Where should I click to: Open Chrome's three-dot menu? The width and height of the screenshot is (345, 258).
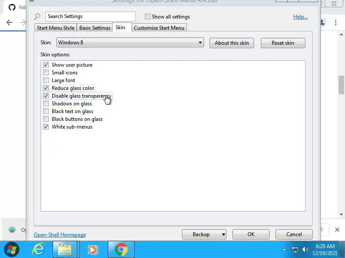336,22
